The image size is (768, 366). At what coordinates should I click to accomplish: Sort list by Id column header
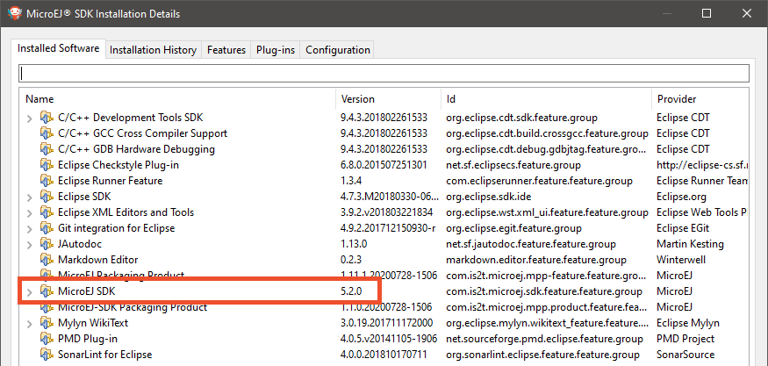546,99
